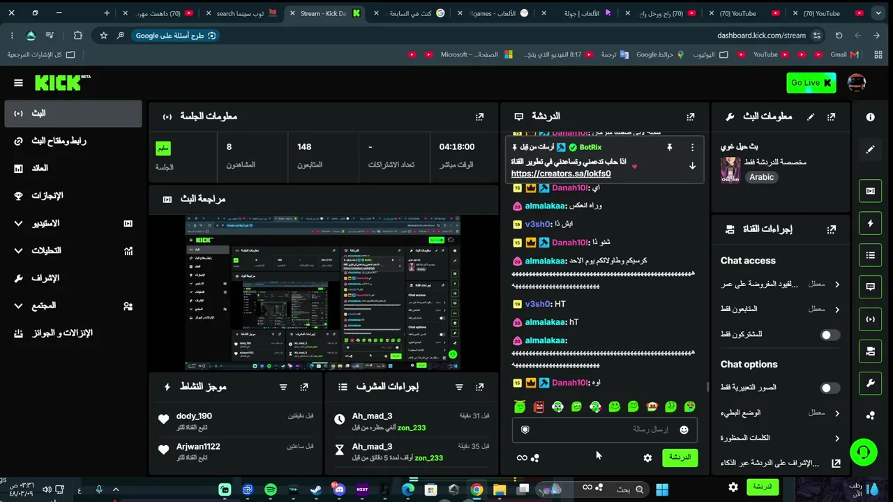This screenshot has height=502, width=893.
Task: Expand المتابعون فقط followers-only option
Action: (x=780, y=309)
